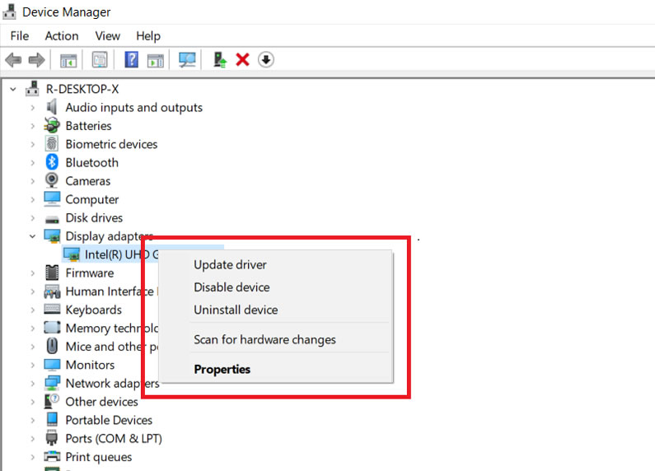Click the Firmware chip icon
655x471 pixels.
(52, 273)
